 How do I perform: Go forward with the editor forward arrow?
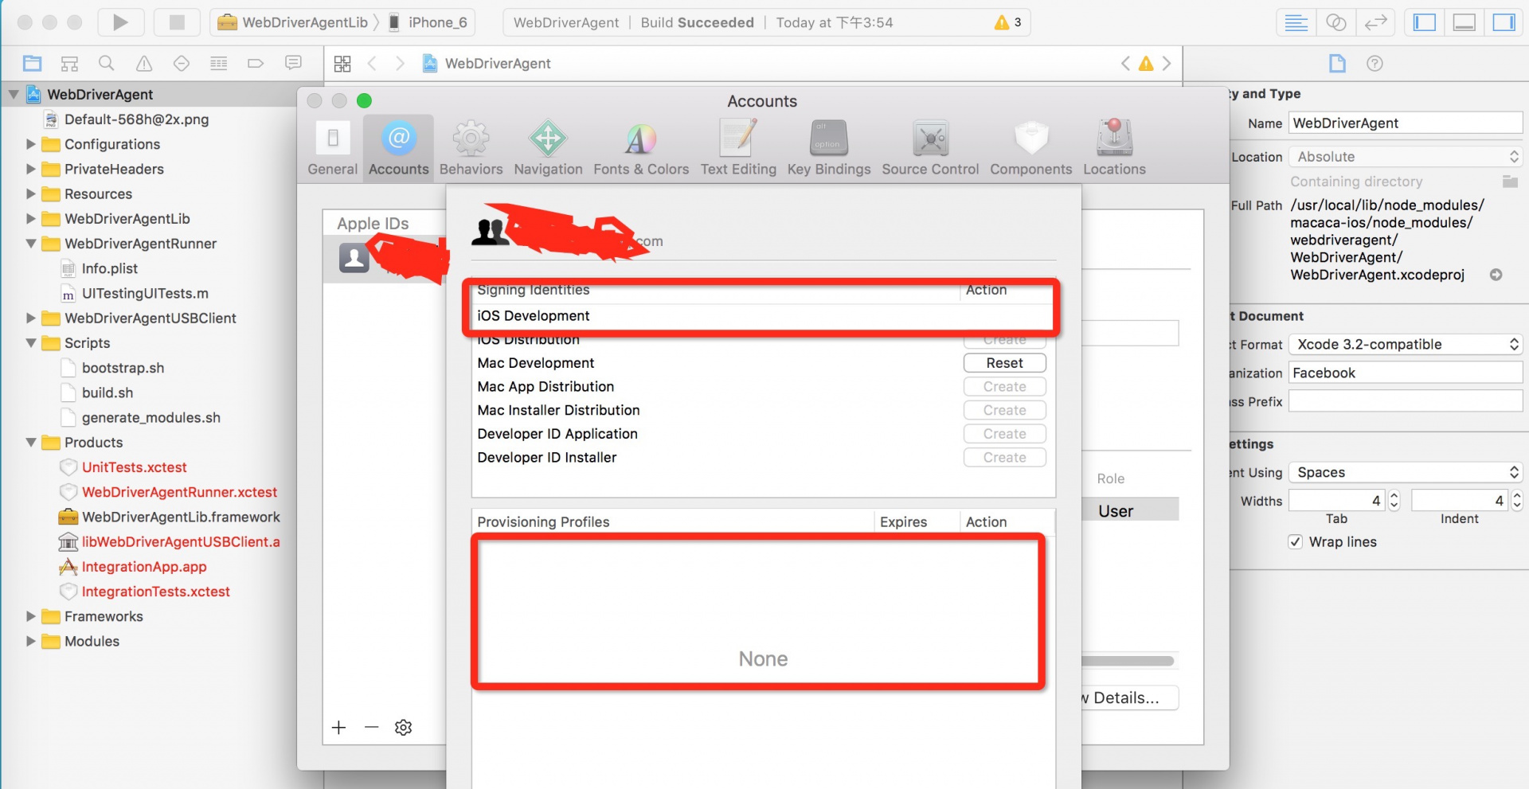point(400,64)
